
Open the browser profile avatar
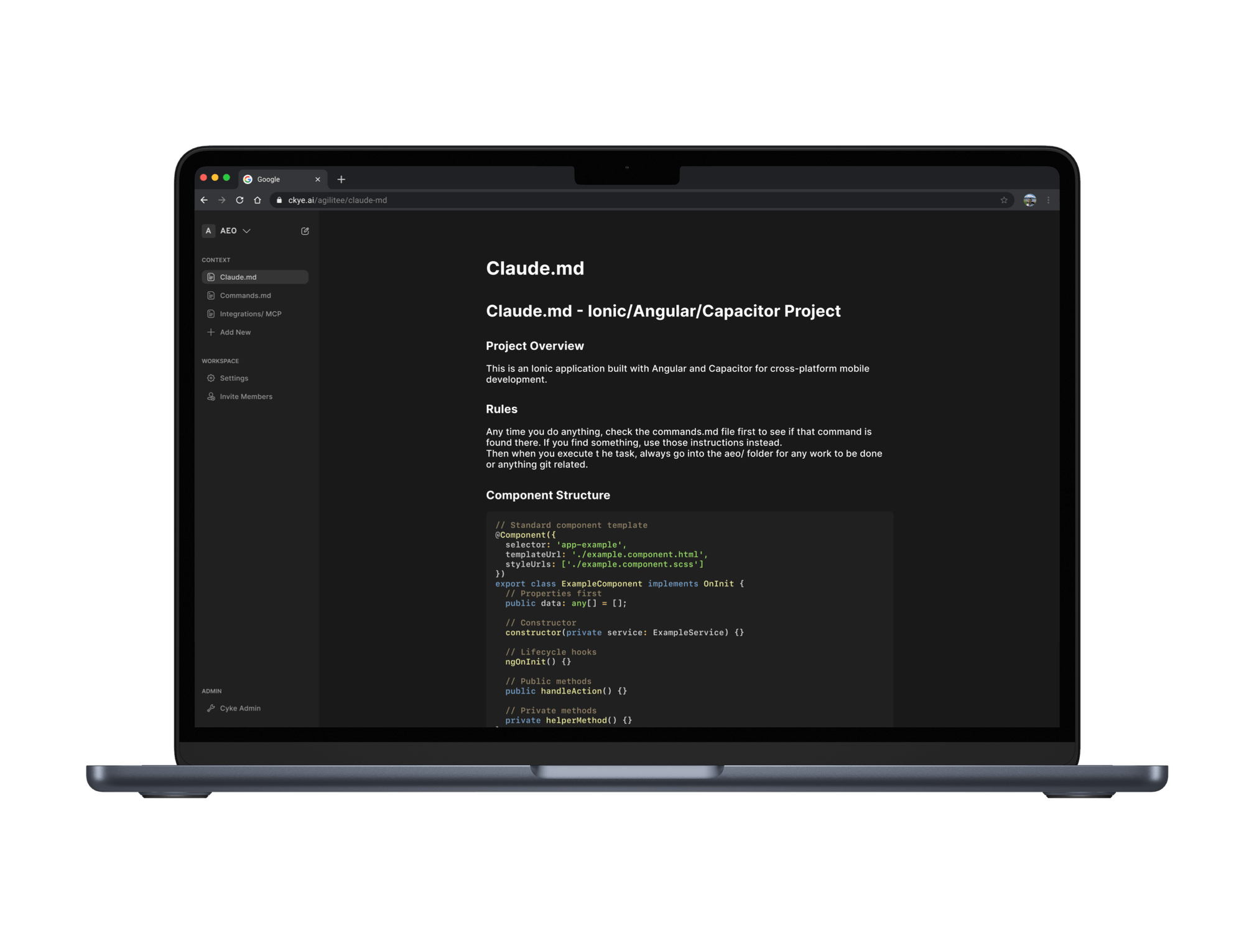(1029, 200)
